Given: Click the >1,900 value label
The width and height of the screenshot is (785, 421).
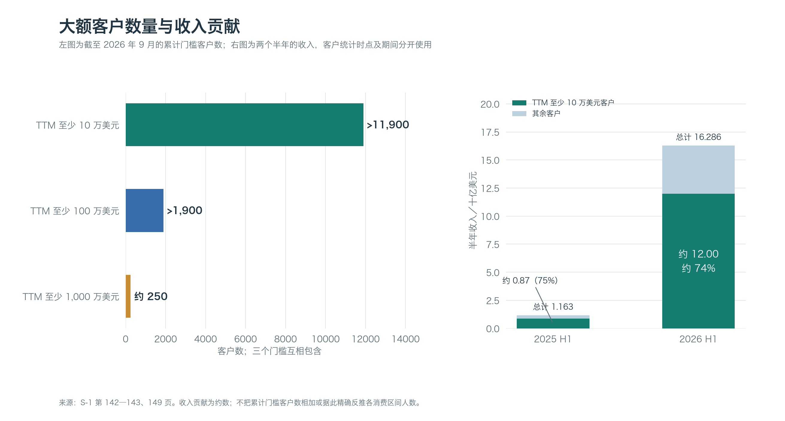Looking at the screenshot, I should tap(184, 210).
